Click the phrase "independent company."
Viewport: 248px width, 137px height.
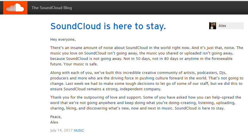140,89
